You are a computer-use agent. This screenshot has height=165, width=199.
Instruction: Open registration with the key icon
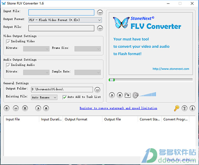pyautogui.click(x=176, y=108)
